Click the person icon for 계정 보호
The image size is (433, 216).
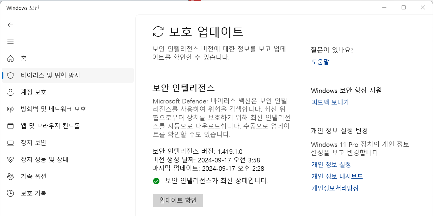coord(10,92)
